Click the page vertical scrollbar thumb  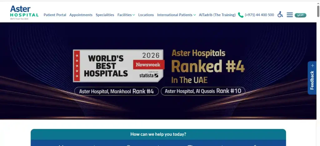click(318, 11)
